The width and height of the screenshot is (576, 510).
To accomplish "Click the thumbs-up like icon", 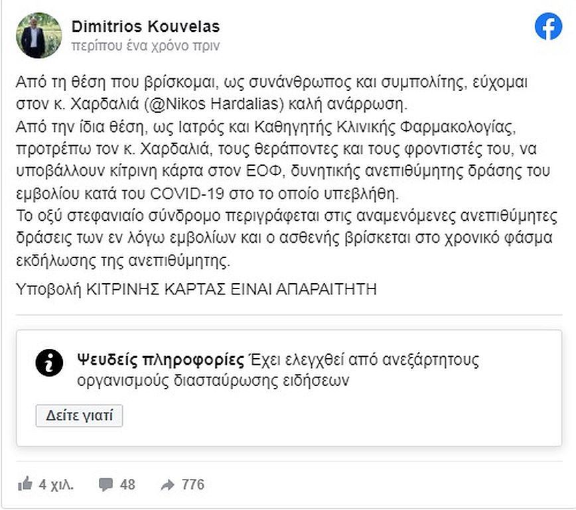I will point(25,484).
